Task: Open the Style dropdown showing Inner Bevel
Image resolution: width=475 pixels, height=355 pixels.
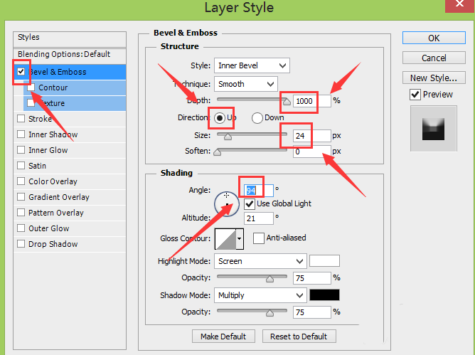Action: pos(252,65)
